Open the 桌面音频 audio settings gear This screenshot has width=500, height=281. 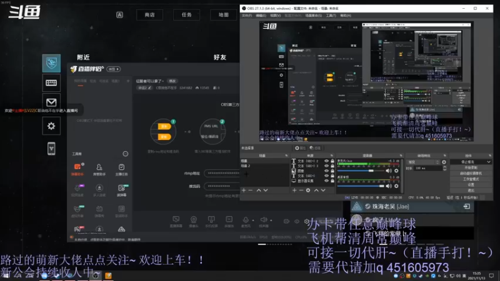tap(396, 186)
